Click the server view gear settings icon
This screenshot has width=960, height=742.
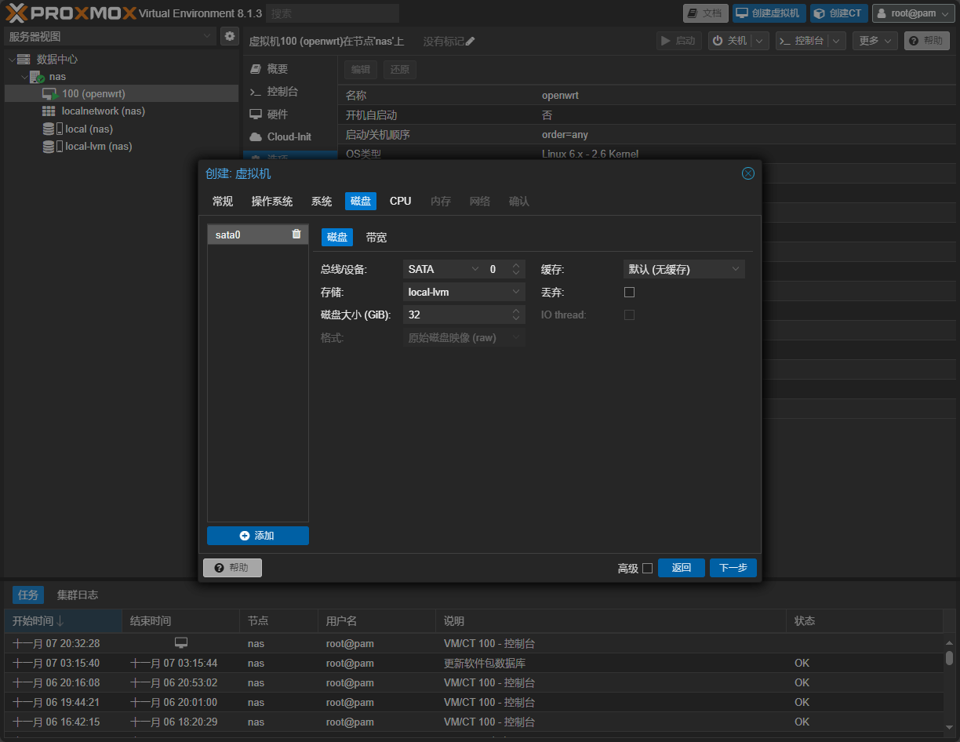click(x=229, y=36)
